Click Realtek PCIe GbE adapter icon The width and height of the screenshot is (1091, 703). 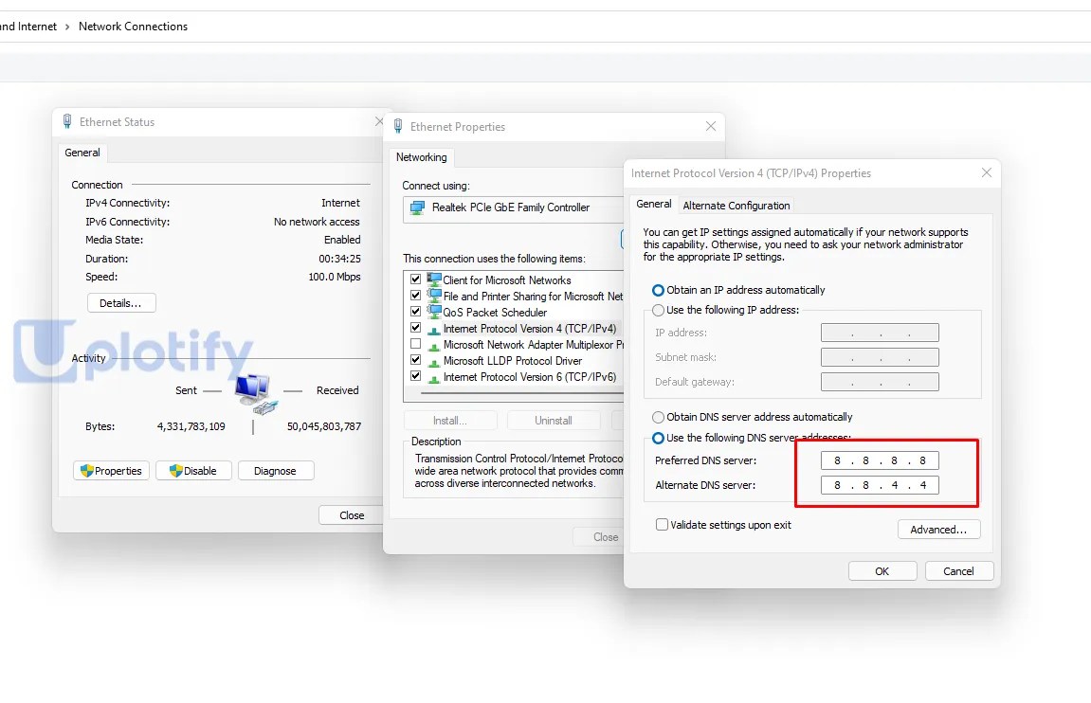pyautogui.click(x=417, y=207)
